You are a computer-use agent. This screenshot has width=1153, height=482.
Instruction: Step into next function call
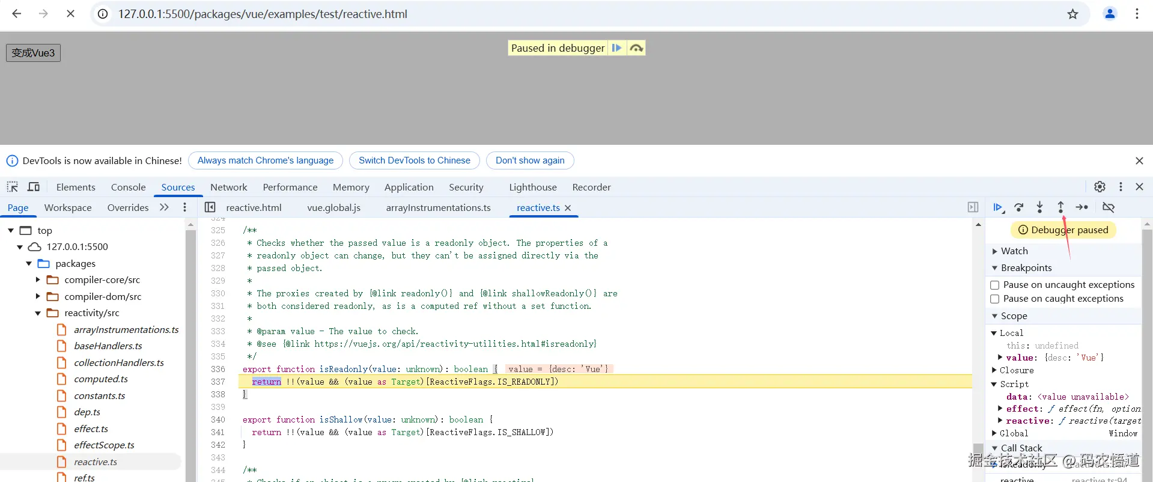[1040, 207]
